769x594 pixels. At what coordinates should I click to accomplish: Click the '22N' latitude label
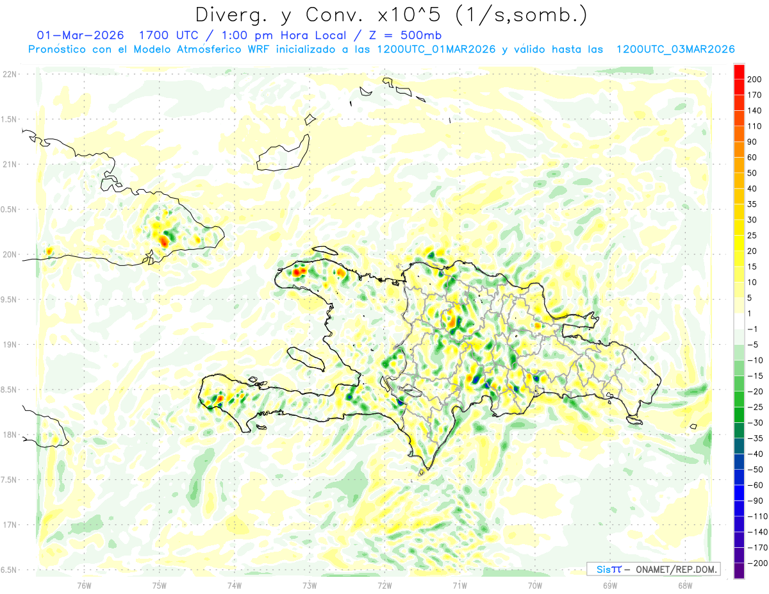(x=9, y=74)
